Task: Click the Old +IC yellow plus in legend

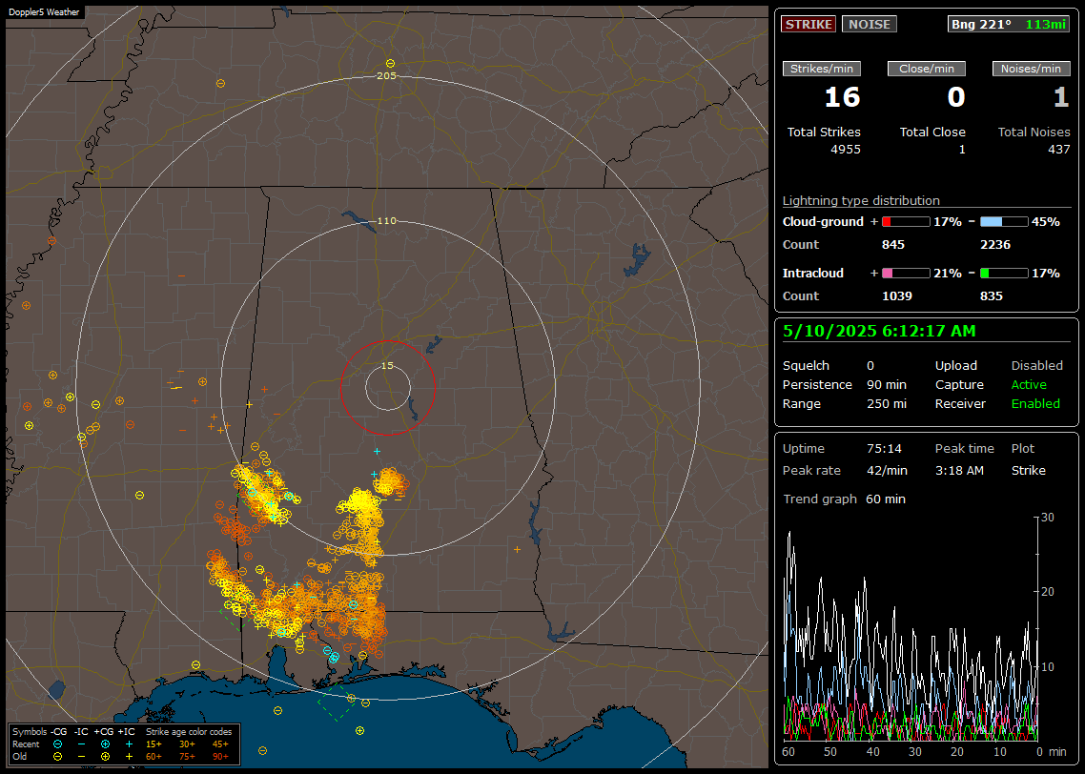Action: tap(129, 757)
